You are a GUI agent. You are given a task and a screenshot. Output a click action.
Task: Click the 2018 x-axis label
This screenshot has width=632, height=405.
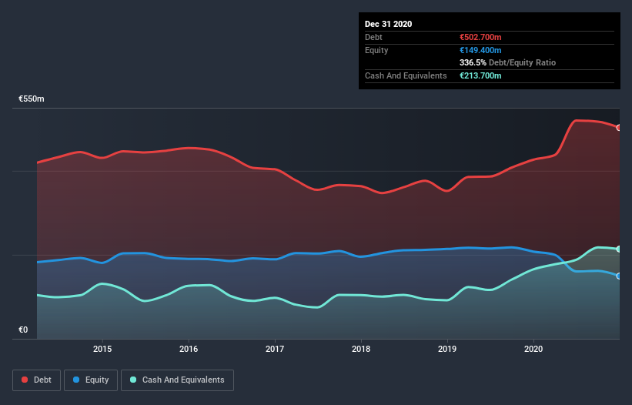coord(361,349)
